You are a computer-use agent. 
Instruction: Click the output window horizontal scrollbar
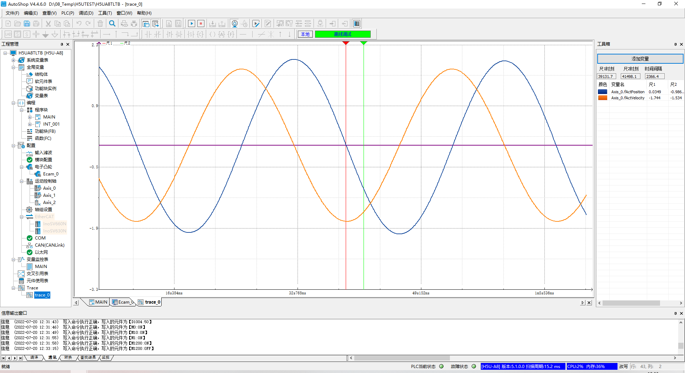(x=402, y=358)
